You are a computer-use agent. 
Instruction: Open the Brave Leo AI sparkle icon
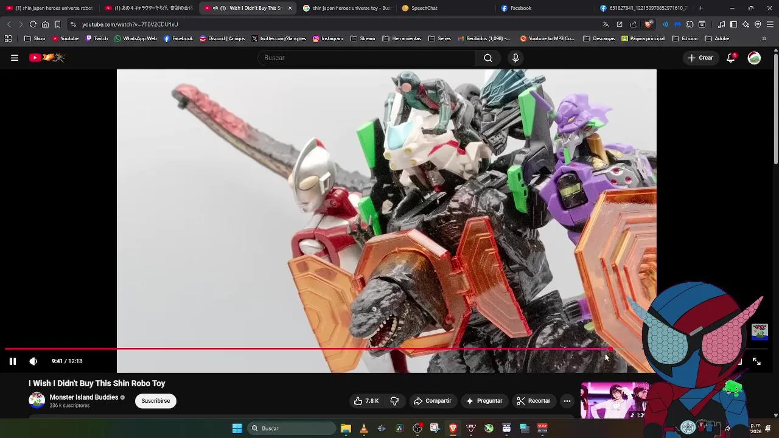pyautogui.click(x=746, y=24)
